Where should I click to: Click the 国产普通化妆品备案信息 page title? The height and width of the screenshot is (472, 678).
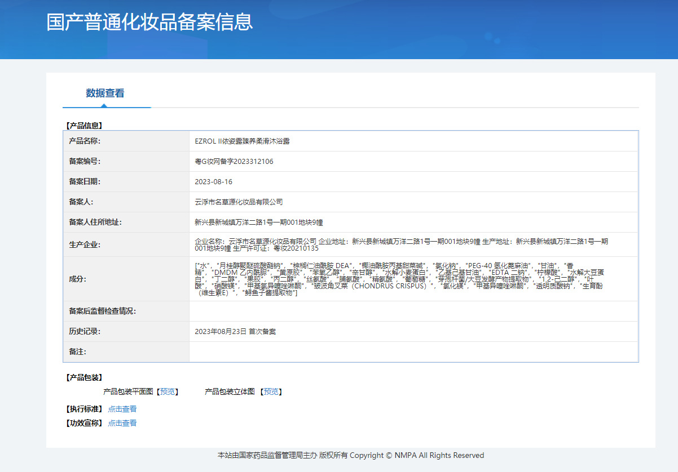(149, 21)
